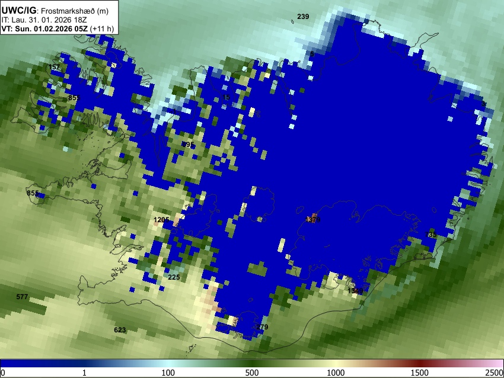Click the 239 value on the map
The height and width of the screenshot is (378, 504).
(x=303, y=17)
